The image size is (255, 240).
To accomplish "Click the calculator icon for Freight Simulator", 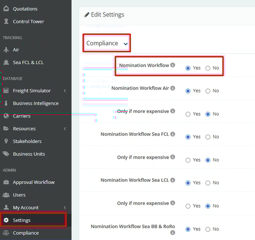I will click(x=6, y=90).
